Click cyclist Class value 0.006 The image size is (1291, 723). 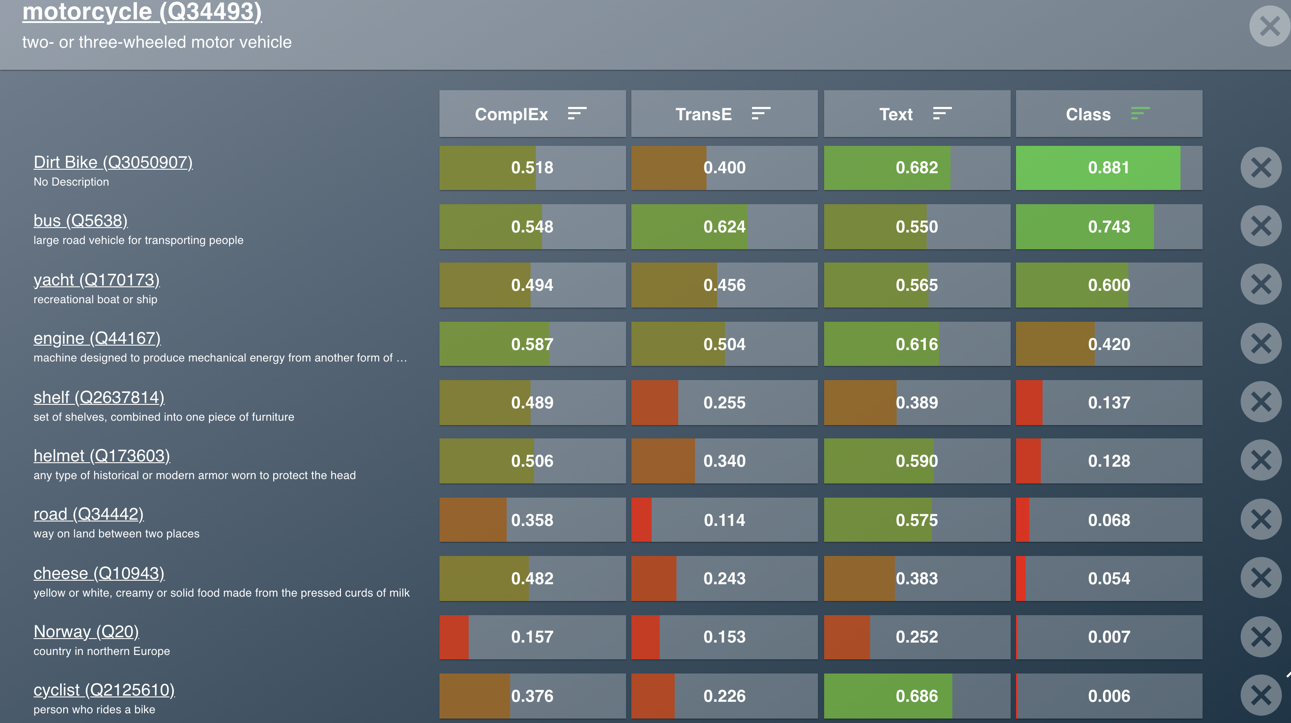point(1108,696)
